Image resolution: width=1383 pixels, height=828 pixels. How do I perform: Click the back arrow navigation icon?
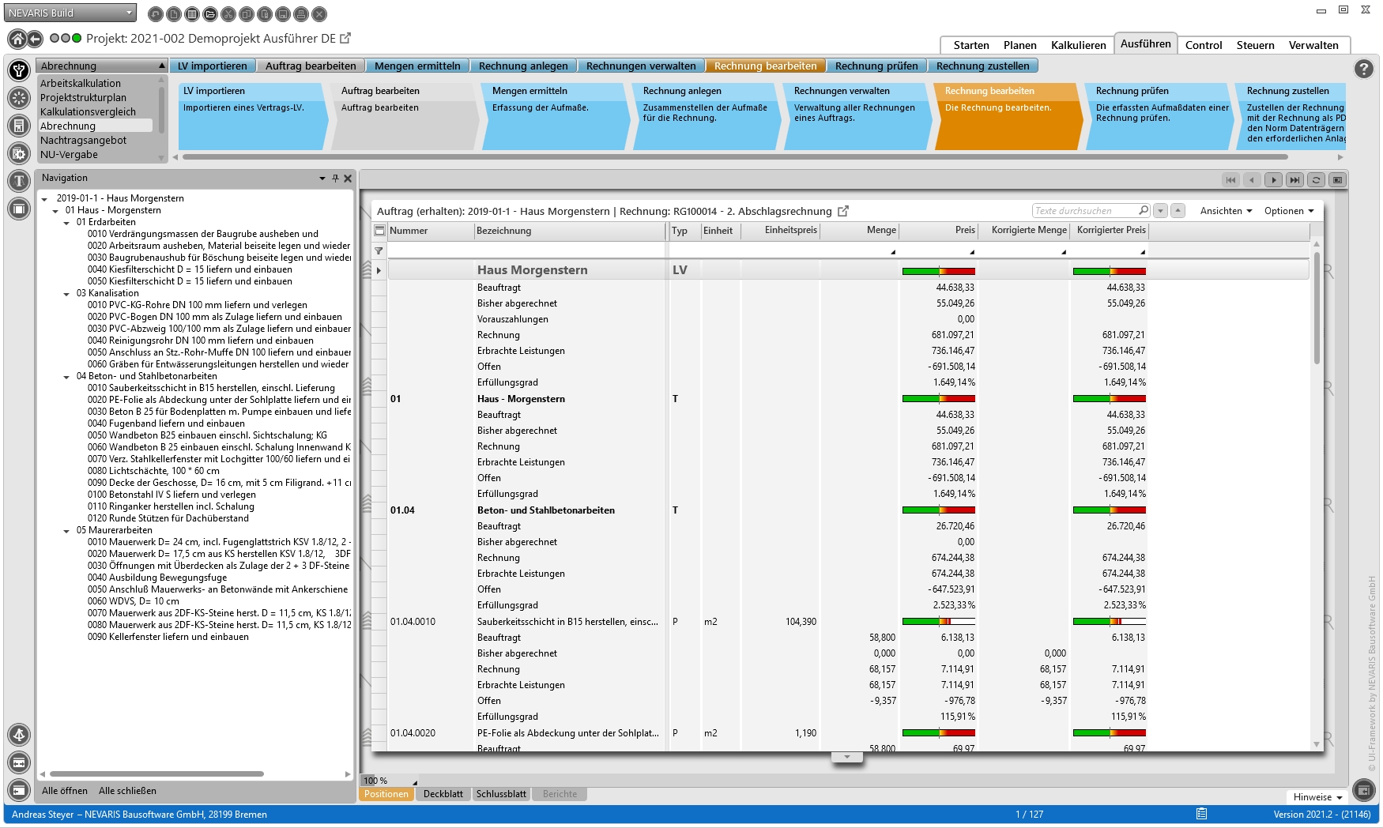coord(35,39)
